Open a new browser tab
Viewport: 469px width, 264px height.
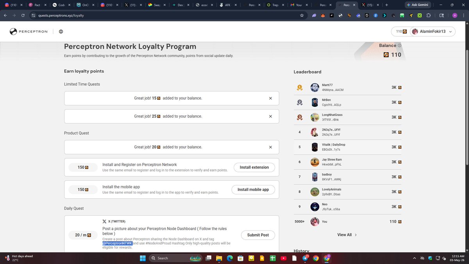click(x=387, y=5)
